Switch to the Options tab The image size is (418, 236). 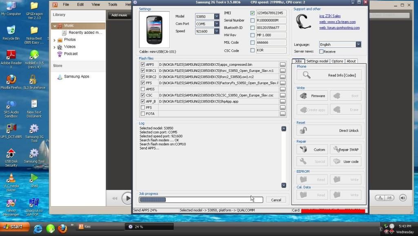337,61
